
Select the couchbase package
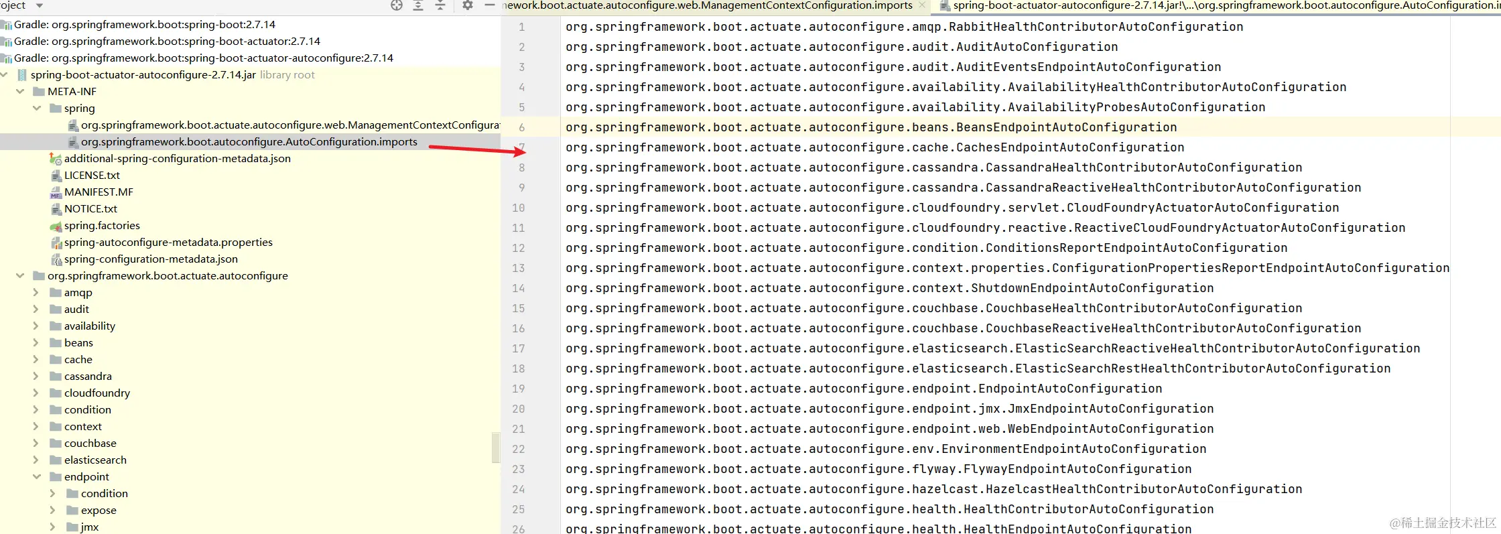tap(90, 444)
